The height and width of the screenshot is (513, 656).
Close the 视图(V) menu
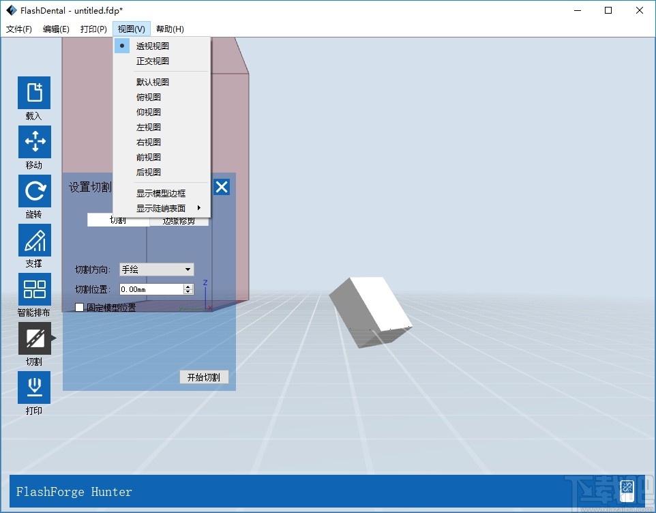pos(132,29)
